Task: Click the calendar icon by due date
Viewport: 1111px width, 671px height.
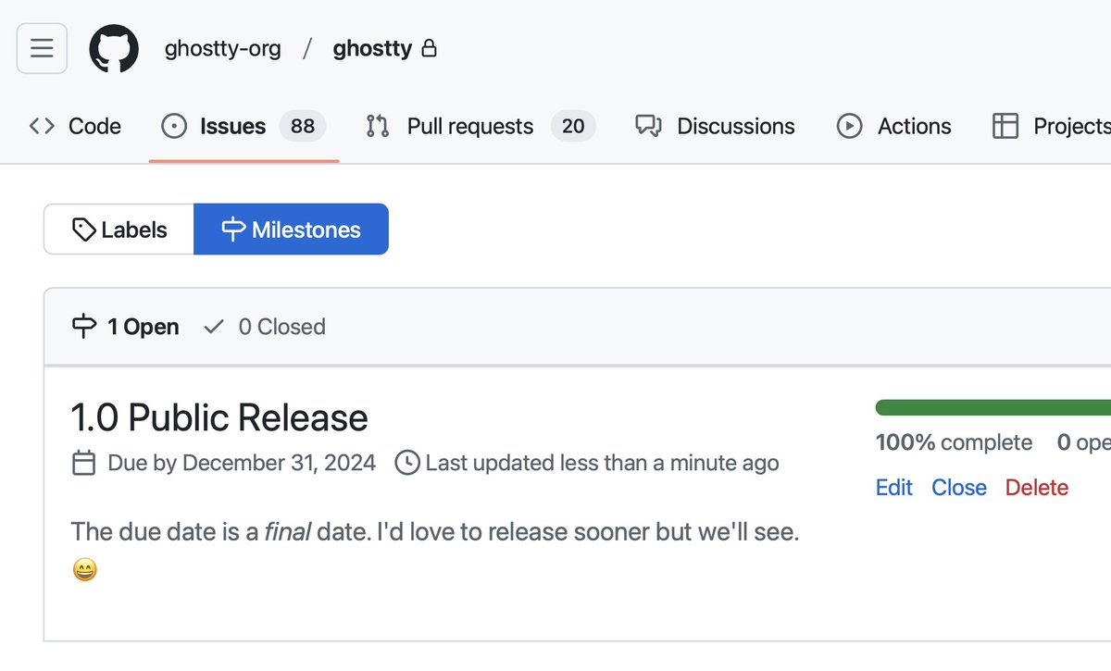Action: coord(83,463)
